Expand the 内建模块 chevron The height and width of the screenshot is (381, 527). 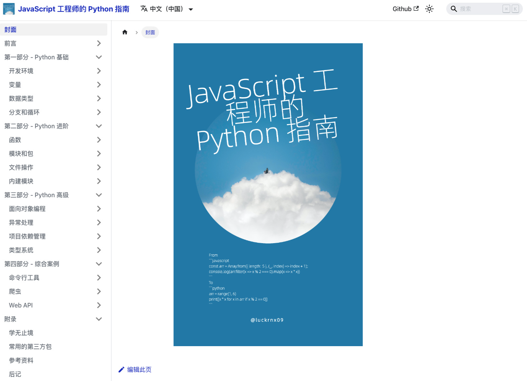pyautogui.click(x=99, y=181)
